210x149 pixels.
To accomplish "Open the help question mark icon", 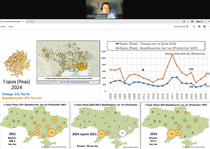I will 184,22.
